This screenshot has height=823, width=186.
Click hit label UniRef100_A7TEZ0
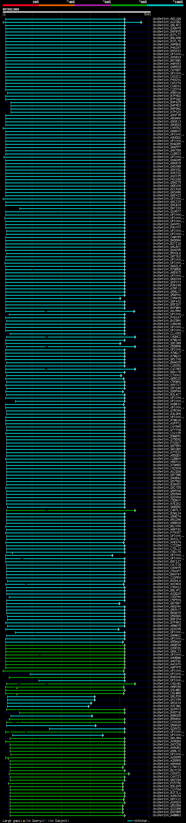(167, 453)
